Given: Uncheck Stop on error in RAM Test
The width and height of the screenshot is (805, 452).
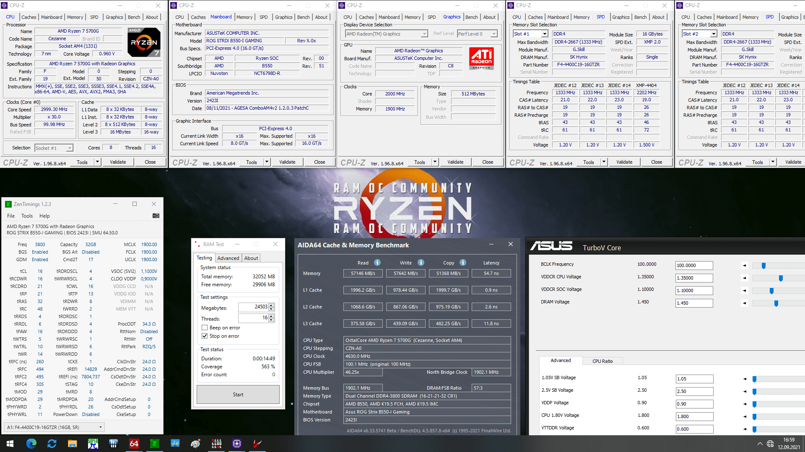Looking at the screenshot, I should (x=205, y=336).
